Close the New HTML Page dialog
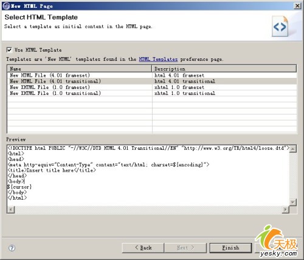304x260 pixels. pos(297,5)
